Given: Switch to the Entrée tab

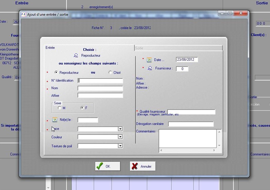Looking at the screenshot, I should click(51, 48).
